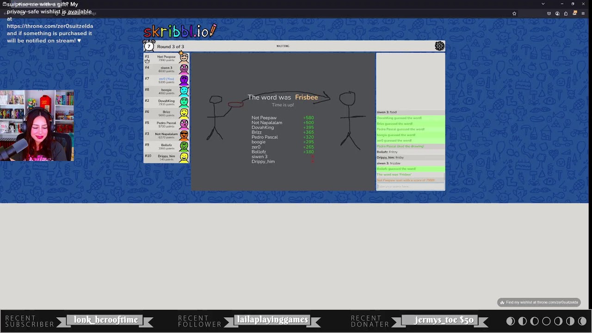Click the round timer alarm clock
Viewport: 592px width, 333px height.
149,46
